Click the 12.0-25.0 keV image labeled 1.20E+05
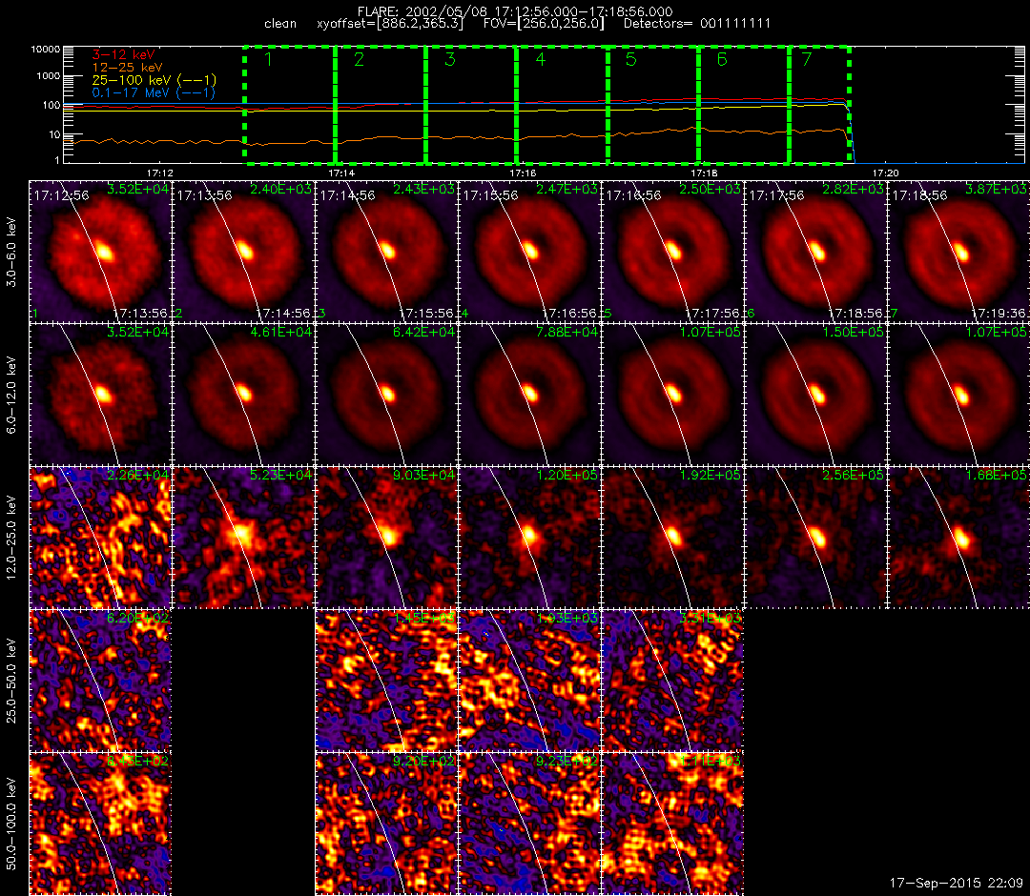Image resolution: width=1030 pixels, height=896 pixels. [x=530, y=538]
